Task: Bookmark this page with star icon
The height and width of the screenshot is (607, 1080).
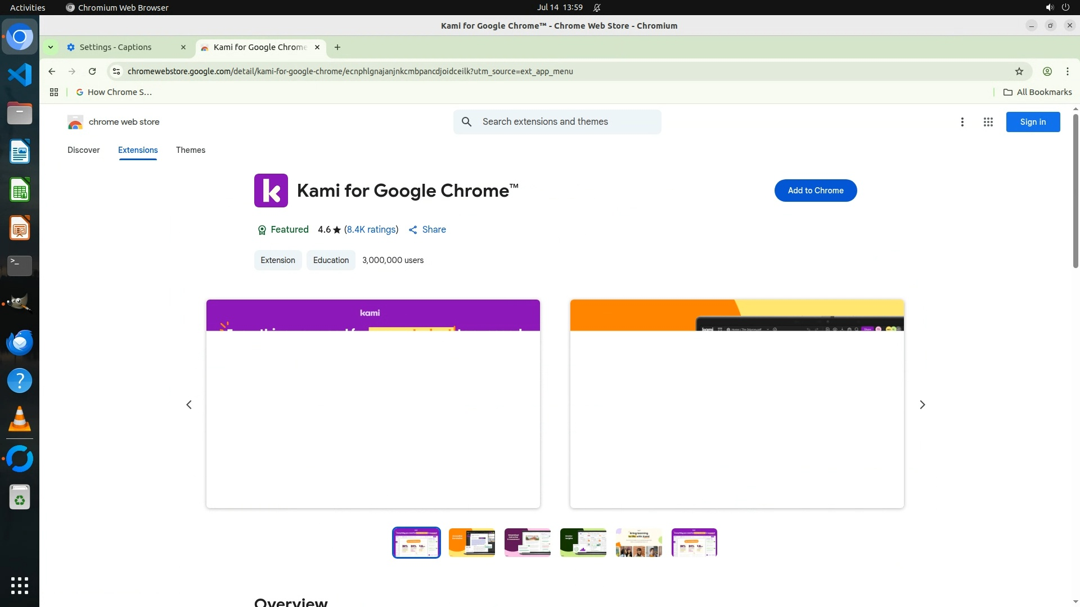Action: (1019, 71)
